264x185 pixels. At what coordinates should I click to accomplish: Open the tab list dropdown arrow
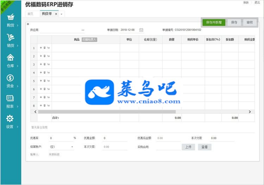(x=62, y=14)
